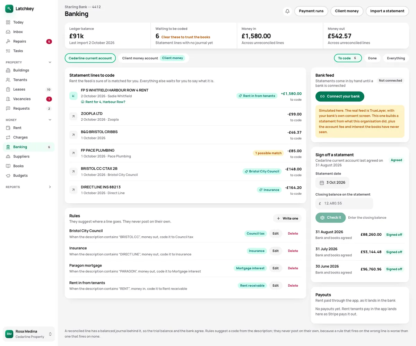Open the Client money page button
Image resolution: width=416 pixels, height=346 pixels.
pyautogui.click(x=347, y=11)
